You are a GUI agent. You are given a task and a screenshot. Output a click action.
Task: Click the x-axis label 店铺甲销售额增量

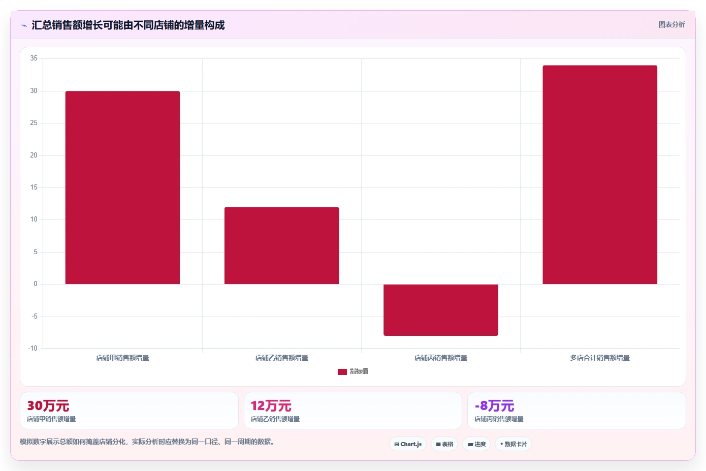[x=122, y=358]
